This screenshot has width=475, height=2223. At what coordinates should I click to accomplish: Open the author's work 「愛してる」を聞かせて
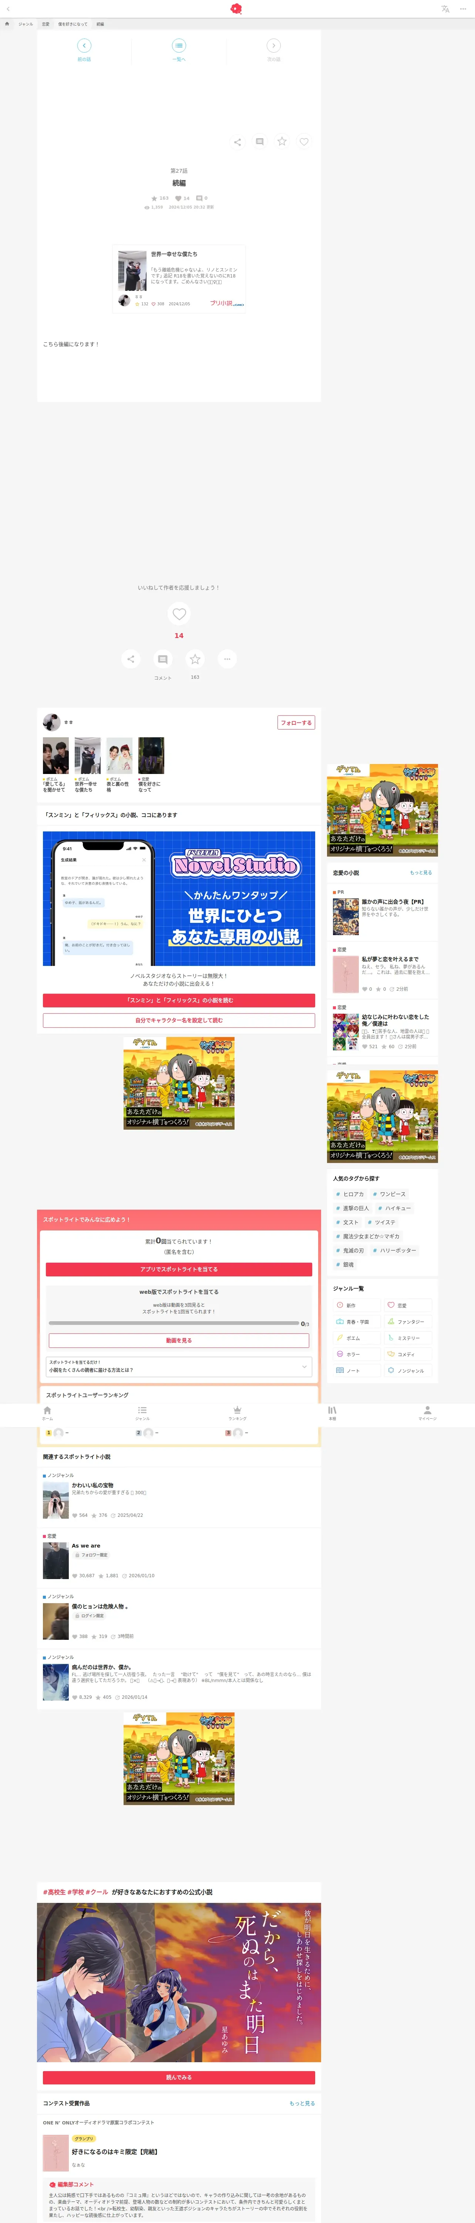[56, 765]
